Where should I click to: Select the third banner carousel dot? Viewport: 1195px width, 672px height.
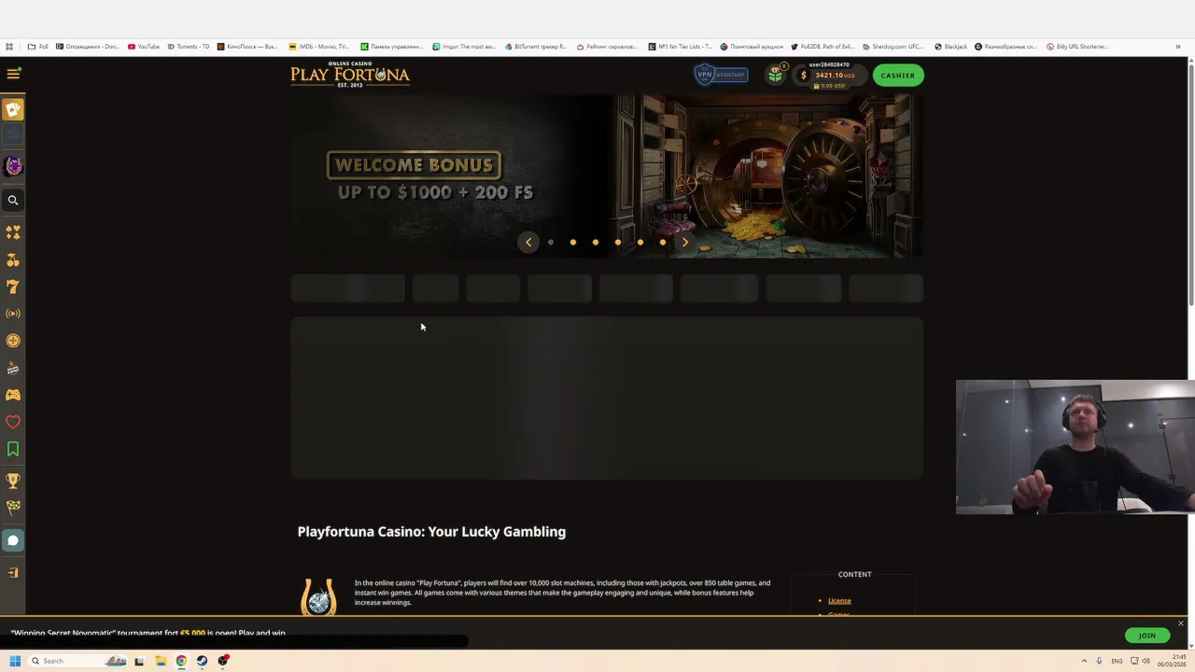(596, 243)
